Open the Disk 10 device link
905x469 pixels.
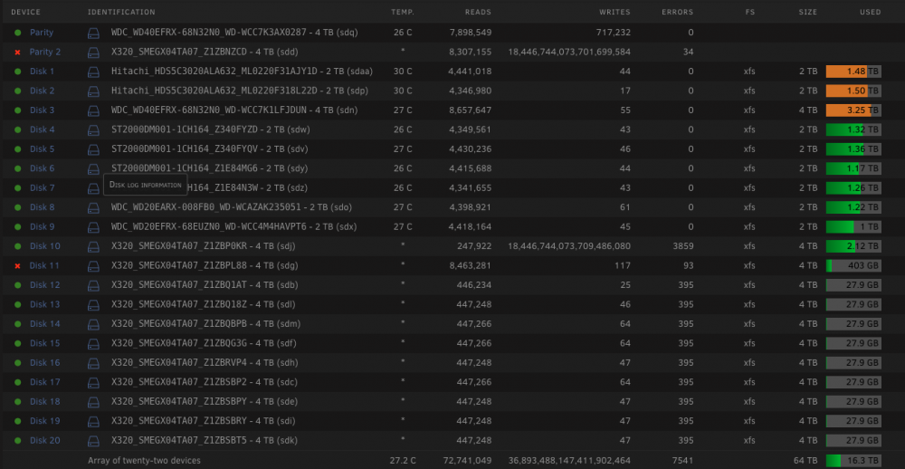click(45, 246)
